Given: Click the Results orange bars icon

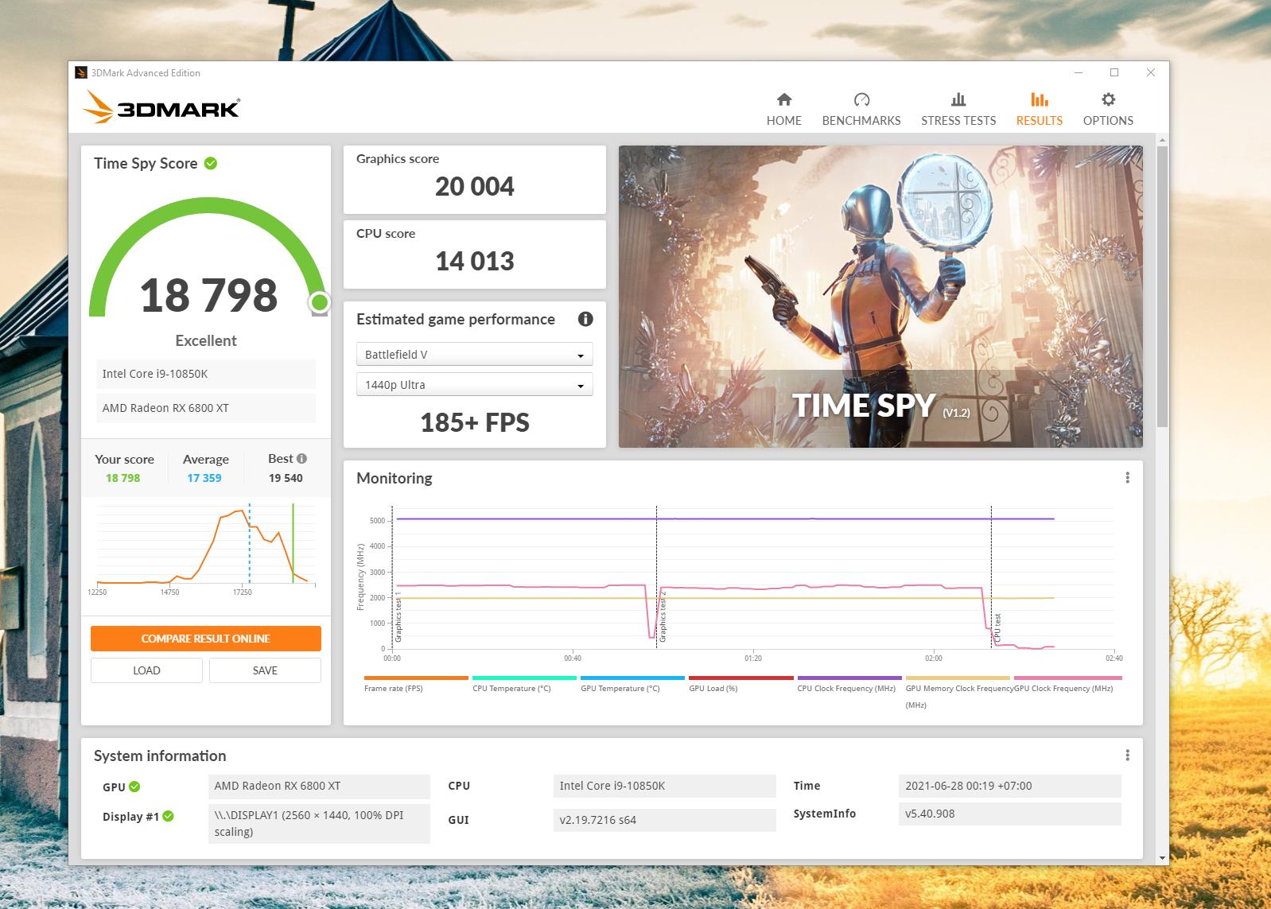Looking at the screenshot, I should tap(1039, 99).
